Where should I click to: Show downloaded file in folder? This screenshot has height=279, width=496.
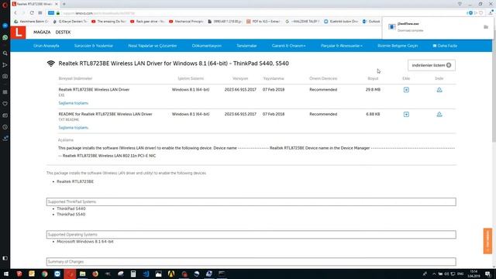click(486, 27)
